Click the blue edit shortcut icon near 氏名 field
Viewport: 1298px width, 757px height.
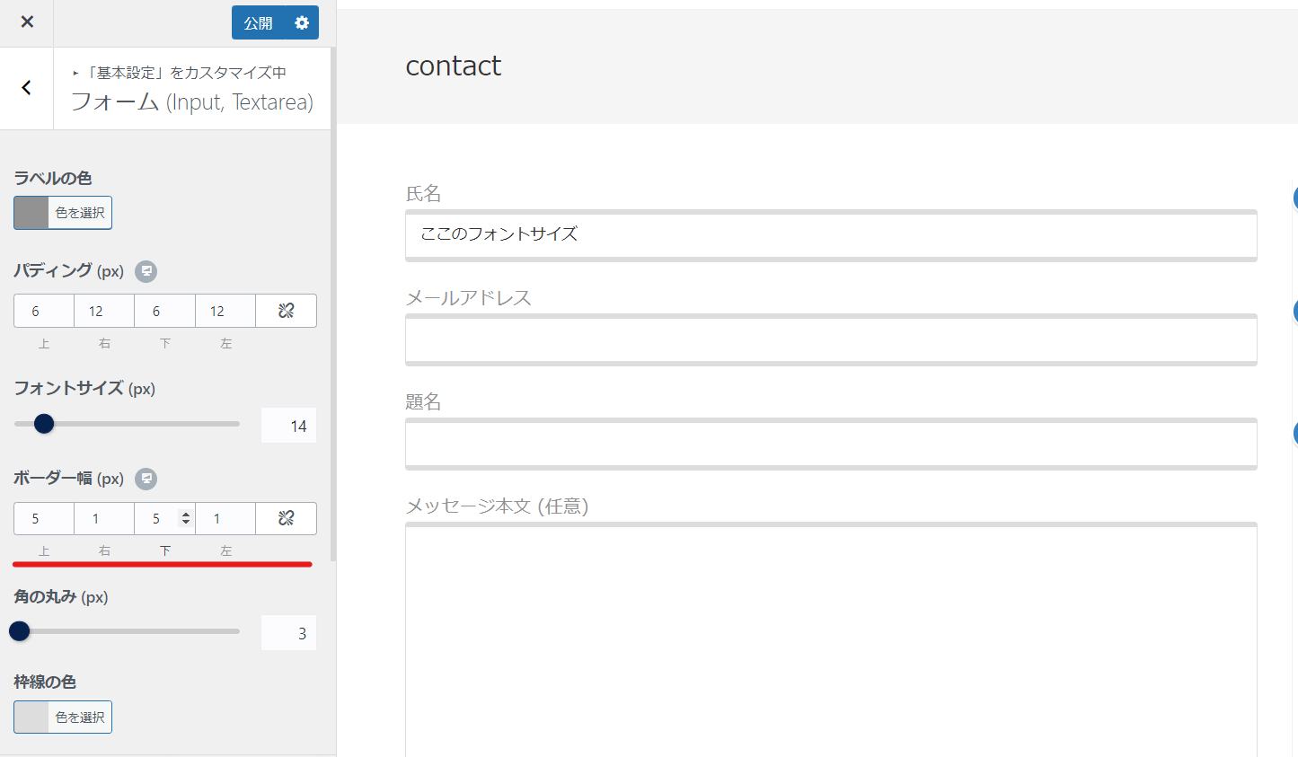click(x=1294, y=198)
